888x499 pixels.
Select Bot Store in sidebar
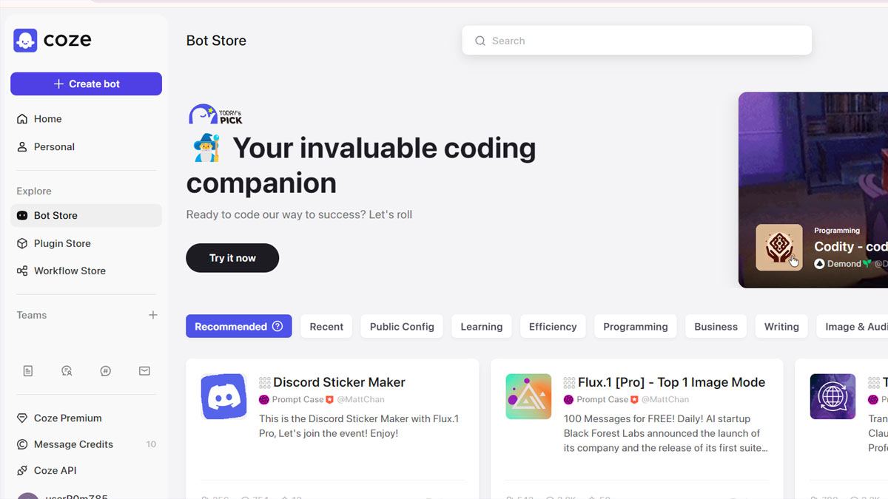coord(86,215)
